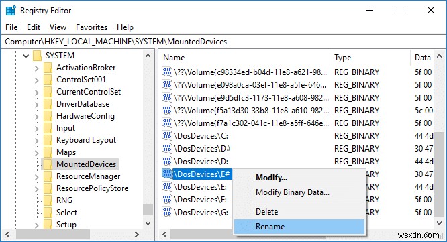Expand the Keyboard Layout key
This screenshot has width=447, height=242.
[x=36, y=141]
